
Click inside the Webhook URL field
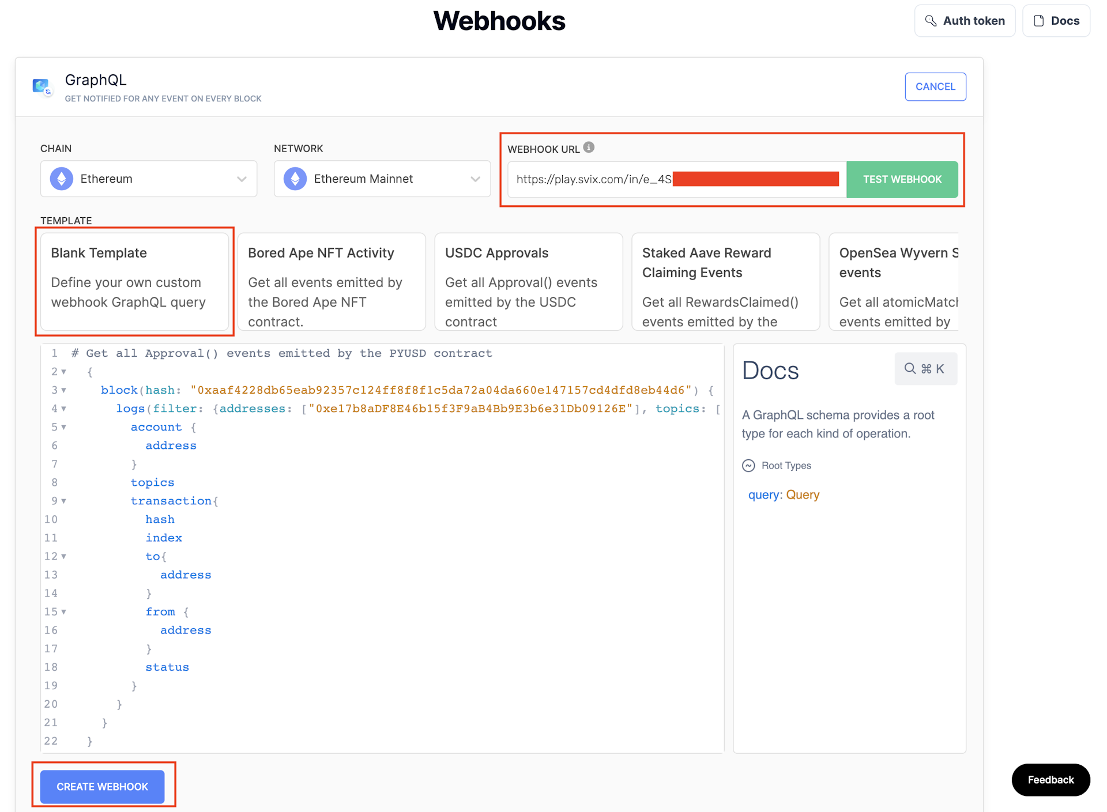[594, 179]
